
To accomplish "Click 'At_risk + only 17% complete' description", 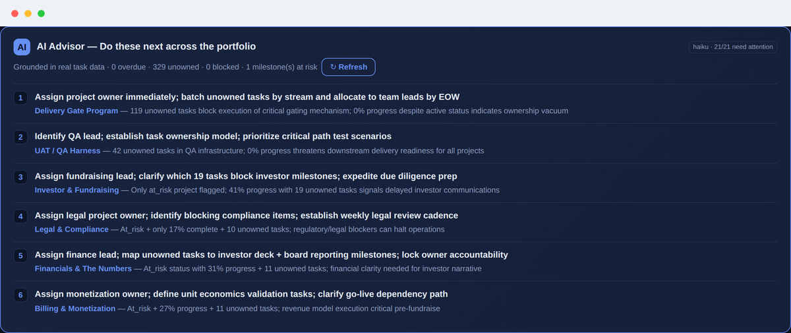I will [282, 229].
